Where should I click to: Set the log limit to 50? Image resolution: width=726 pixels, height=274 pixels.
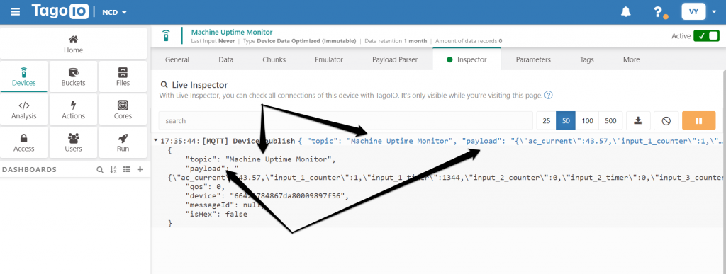[566, 120]
